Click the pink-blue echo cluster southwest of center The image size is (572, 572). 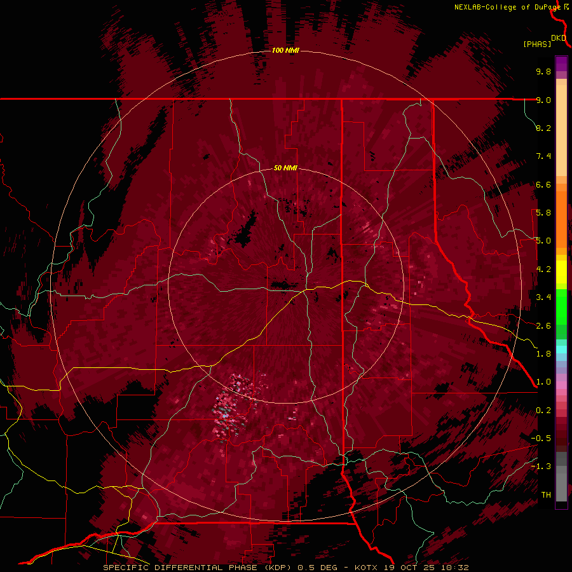(x=232, y=407)
